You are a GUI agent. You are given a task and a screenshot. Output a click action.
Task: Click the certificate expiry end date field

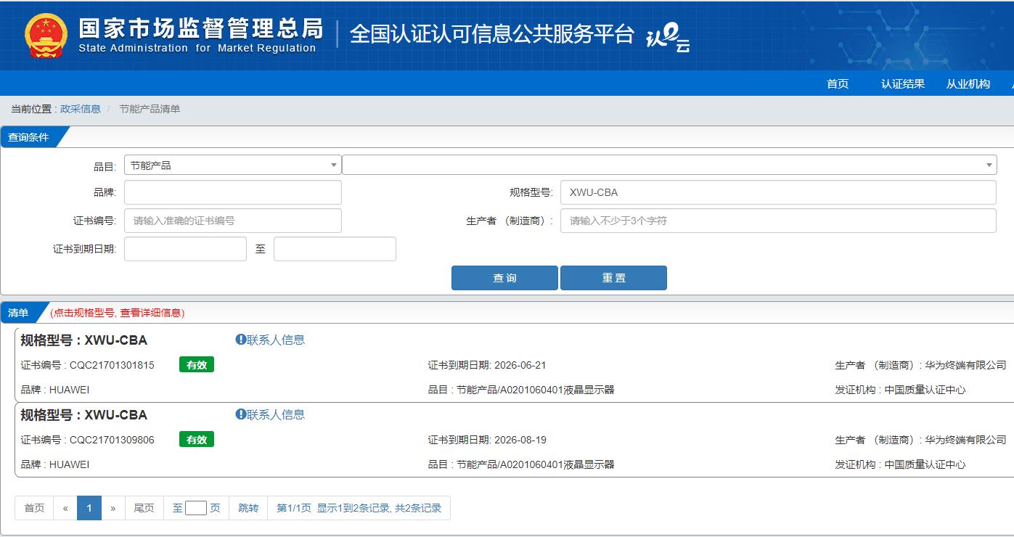[335, 249]
